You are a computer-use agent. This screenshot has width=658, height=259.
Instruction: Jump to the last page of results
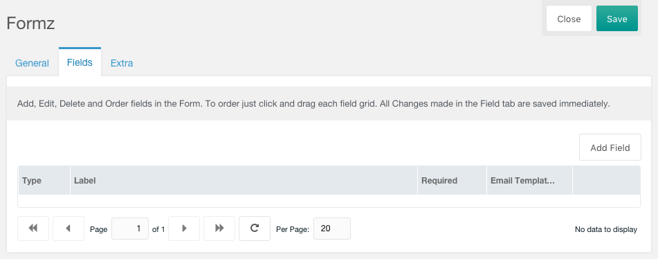click(219, 229)
